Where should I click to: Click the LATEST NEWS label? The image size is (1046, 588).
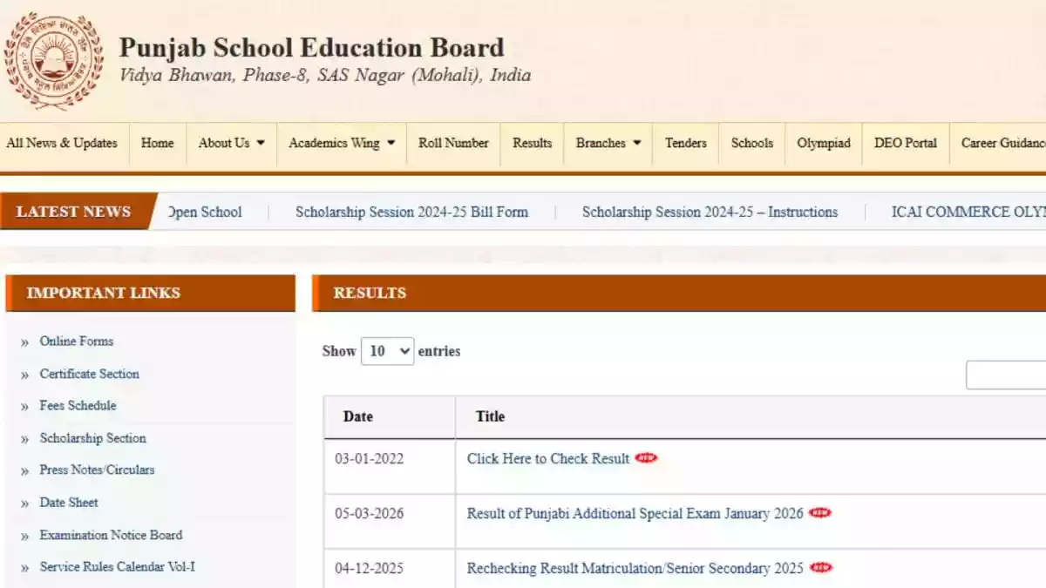pyautogui.click(x=74, y=212)
